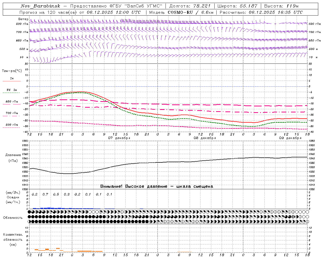Click the Конвективн. облачность label
This screenshot has height=257, width=322.
(13, 237)
